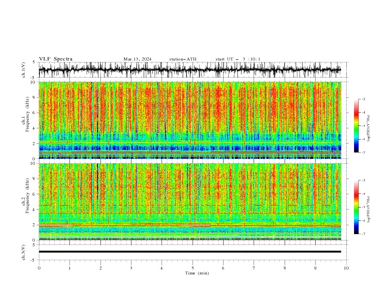Viewport: 390px width, 301px height.
Task: Click inside the ch.1 frequency spectrogram
Action: coord(190,120)
